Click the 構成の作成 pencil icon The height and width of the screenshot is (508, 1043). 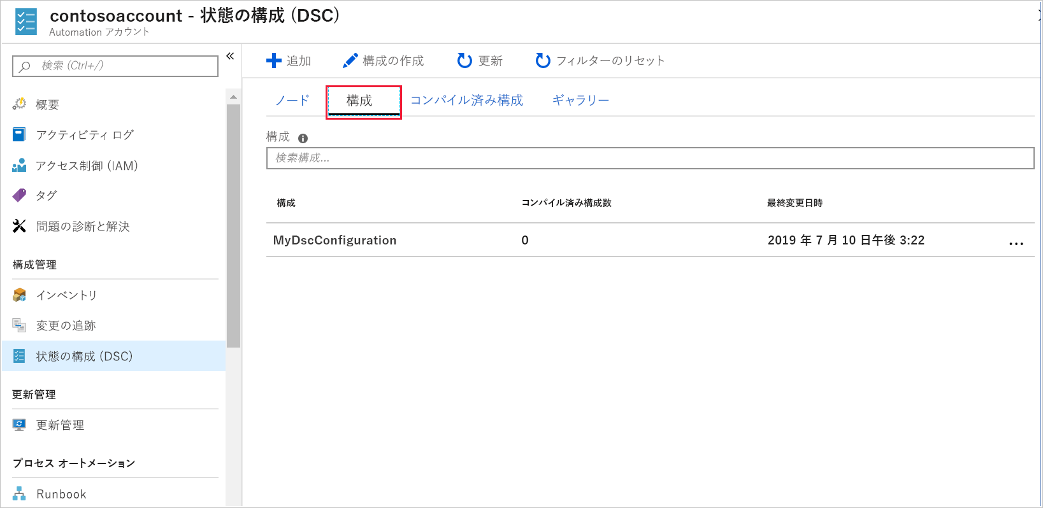(350, 60)
